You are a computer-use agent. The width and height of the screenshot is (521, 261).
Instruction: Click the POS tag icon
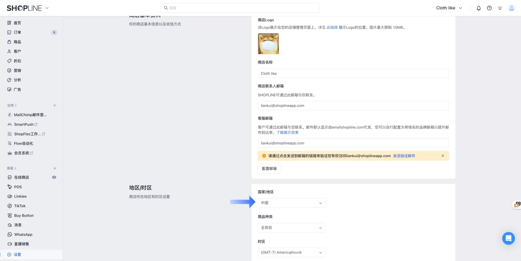pos(10,187)
